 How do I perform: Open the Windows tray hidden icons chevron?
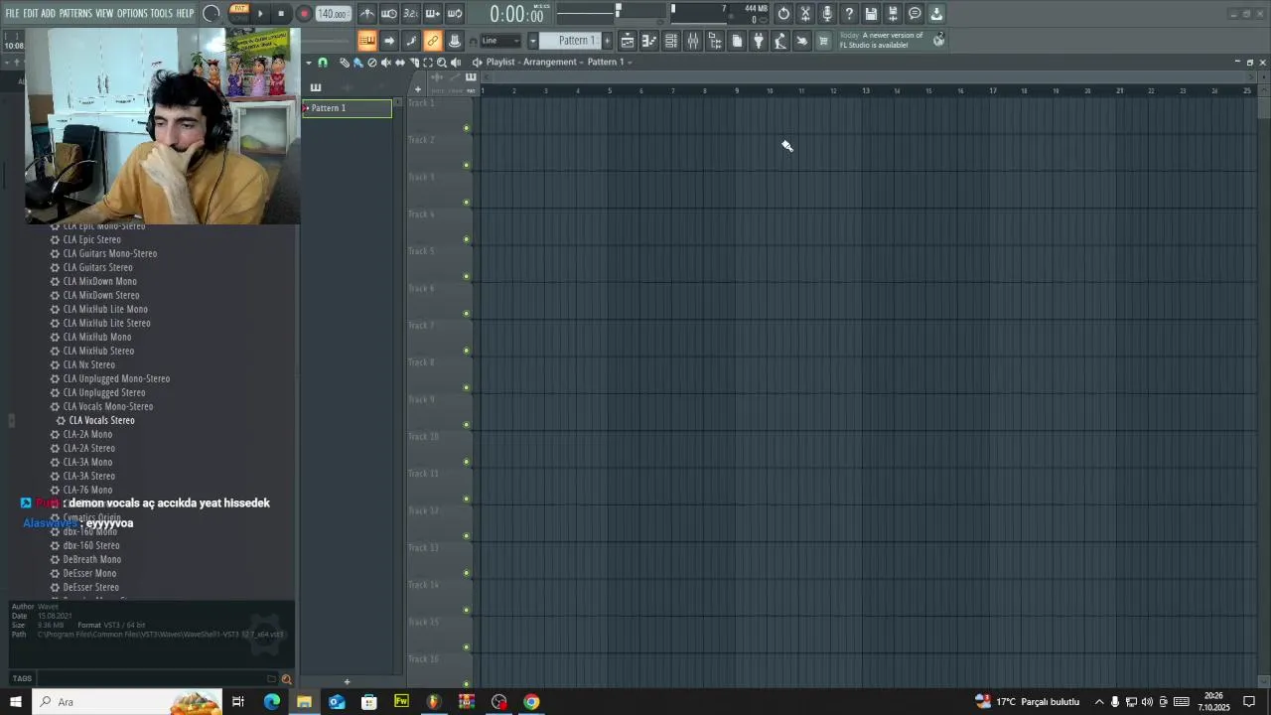click(x=1099, y=702)
